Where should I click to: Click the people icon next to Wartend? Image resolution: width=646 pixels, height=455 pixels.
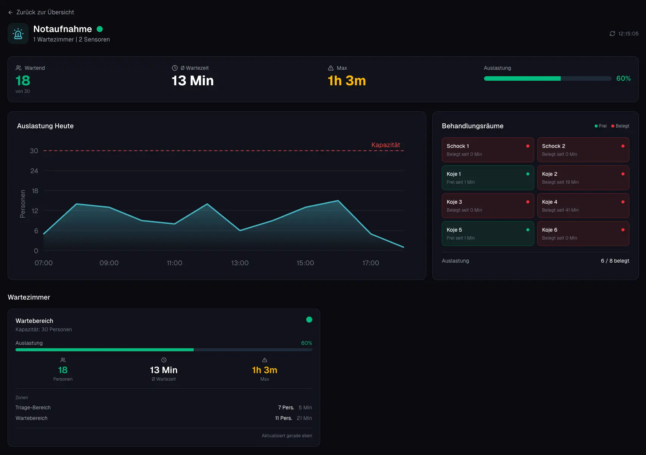19,68
